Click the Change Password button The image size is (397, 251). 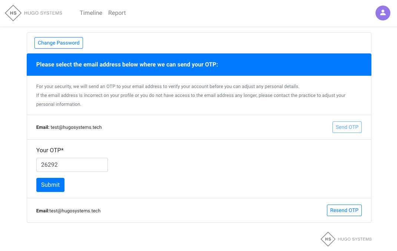(59, 43)
